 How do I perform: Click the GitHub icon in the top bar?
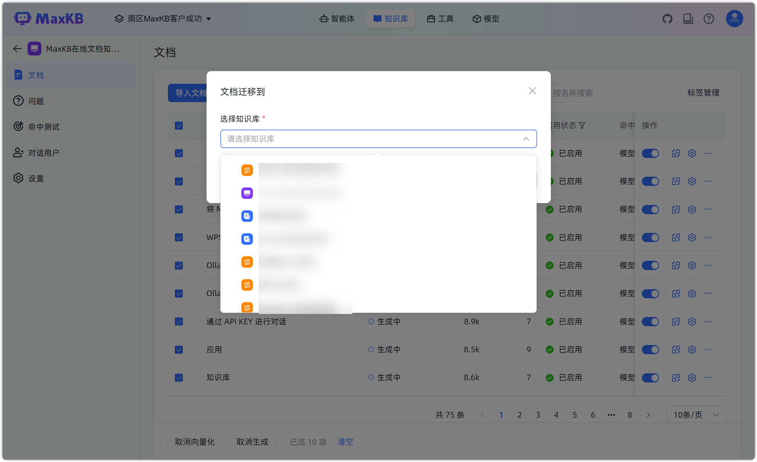[667, 18]
